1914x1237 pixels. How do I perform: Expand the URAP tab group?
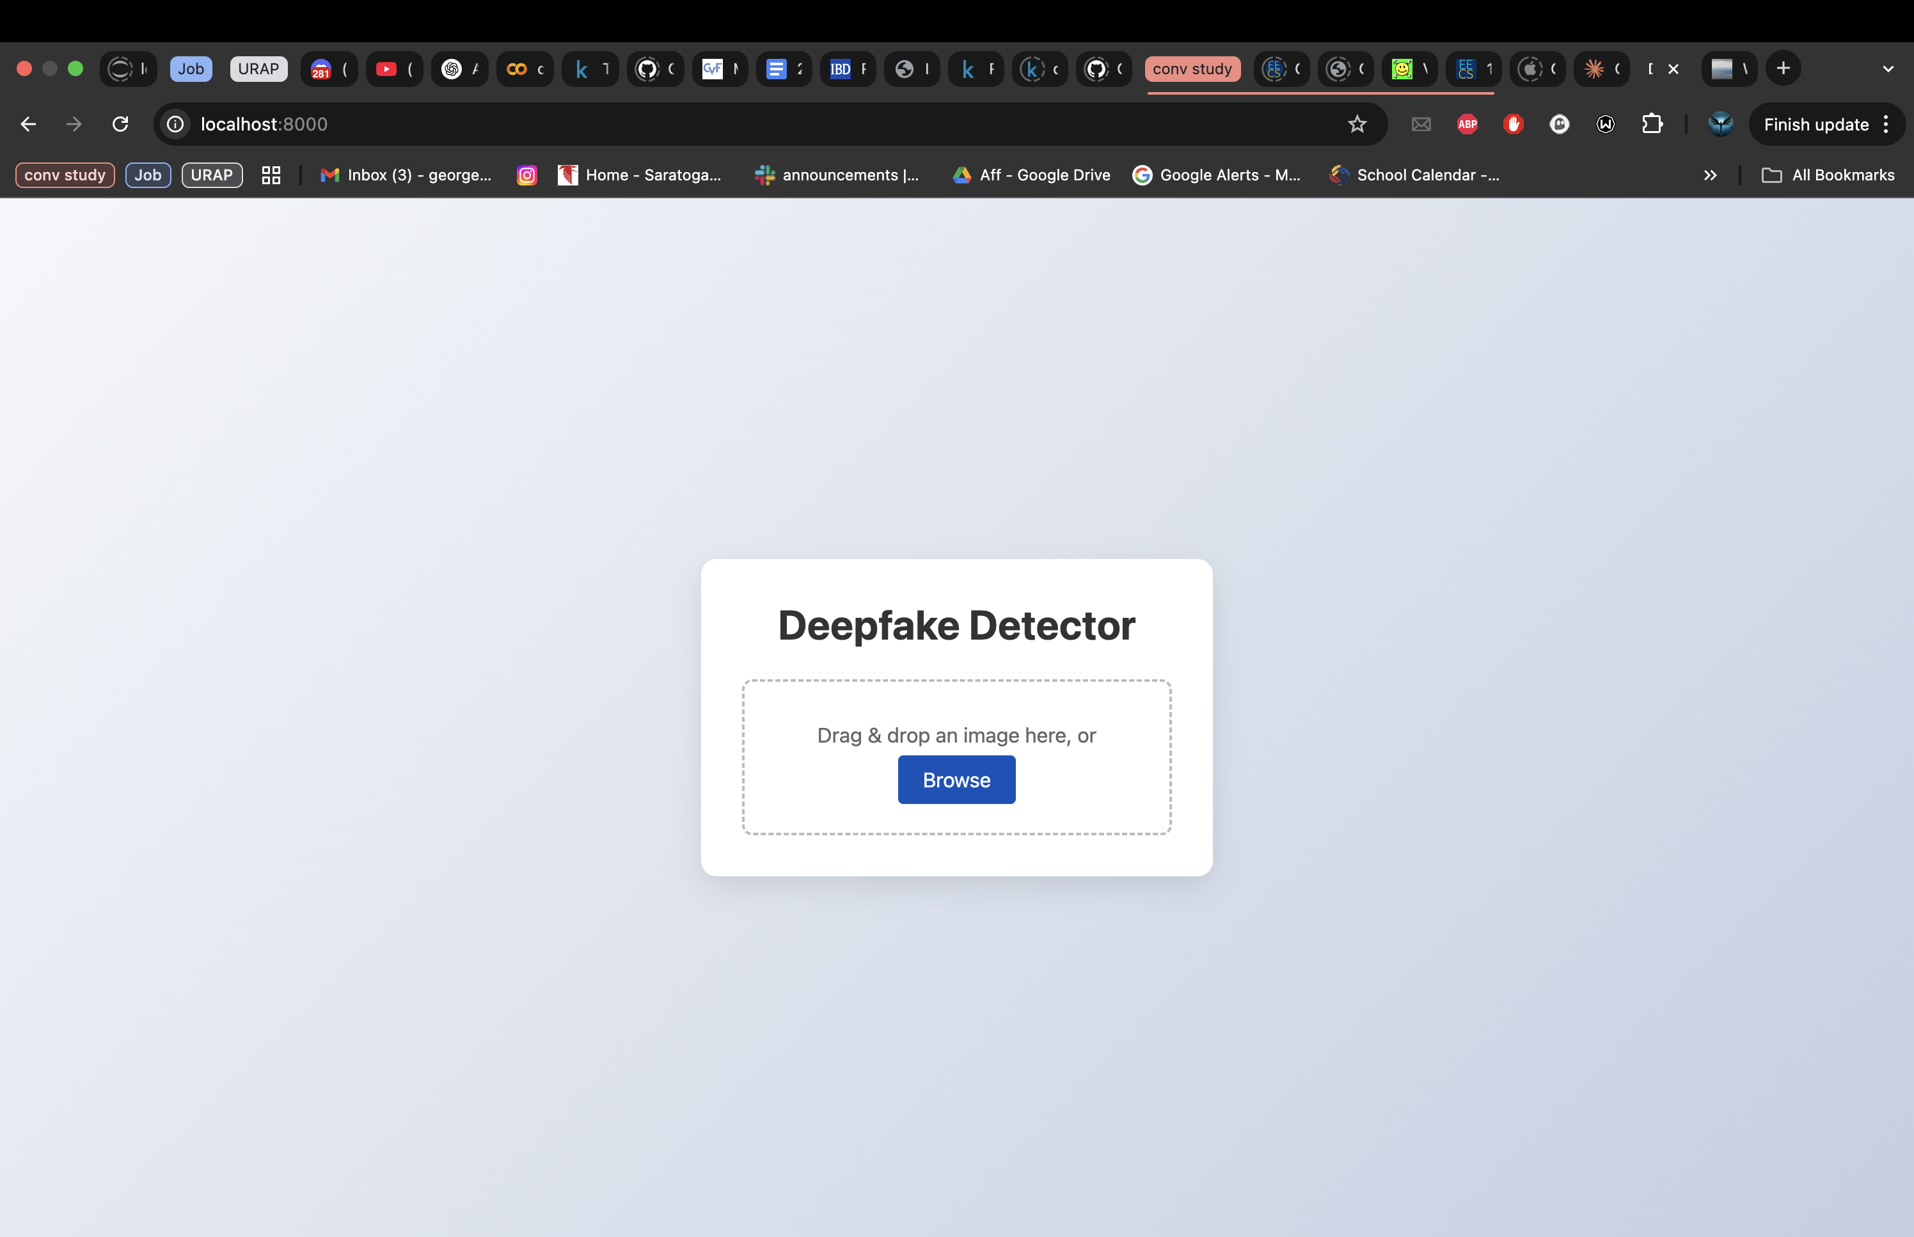pos(258,68)
